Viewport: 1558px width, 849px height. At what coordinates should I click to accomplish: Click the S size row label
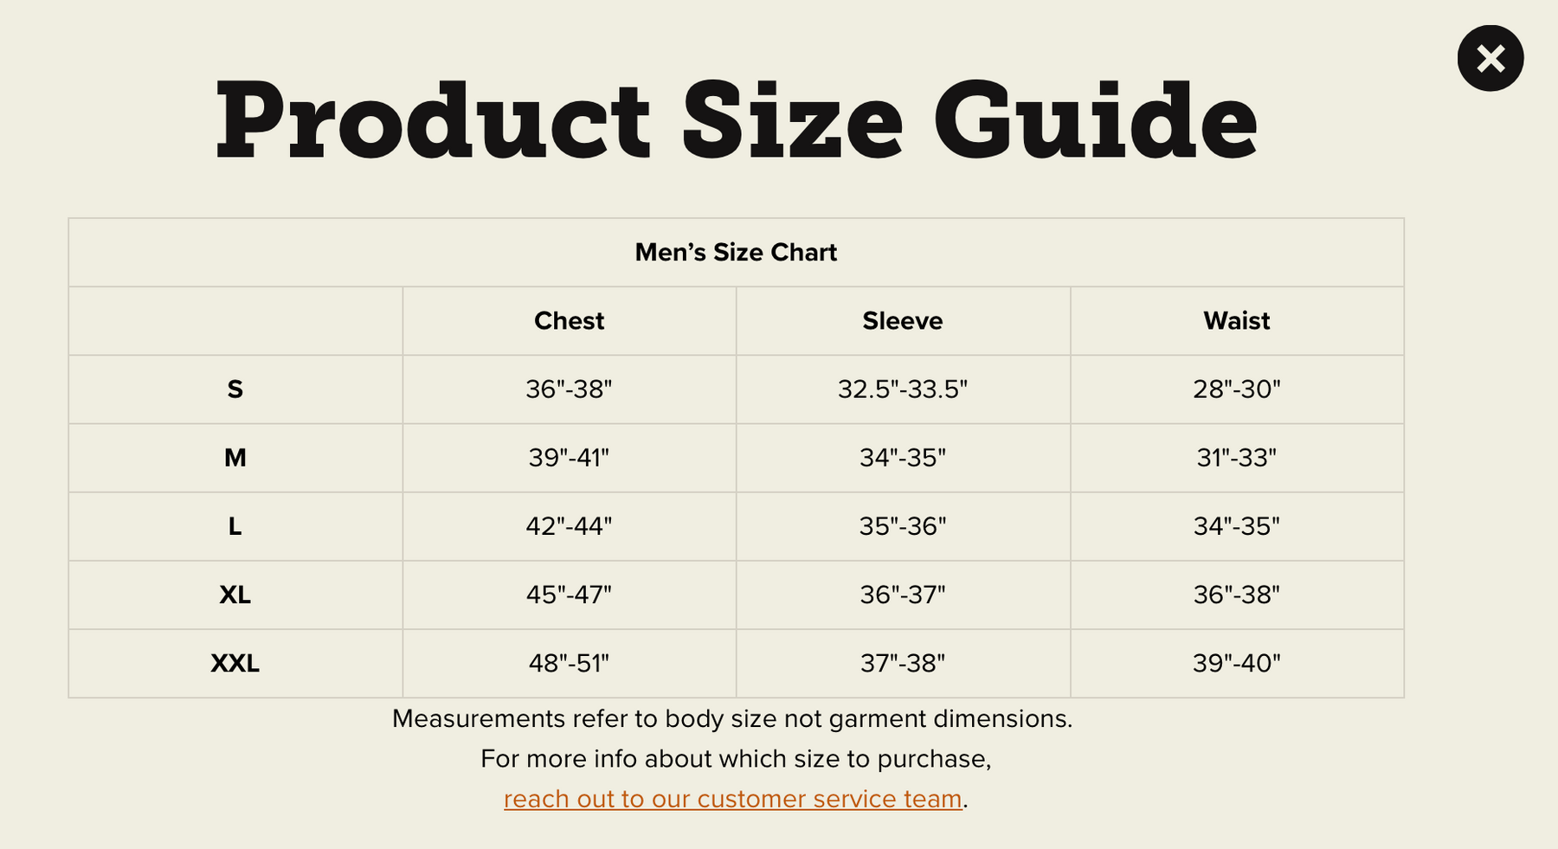click(x=235, y=389)
